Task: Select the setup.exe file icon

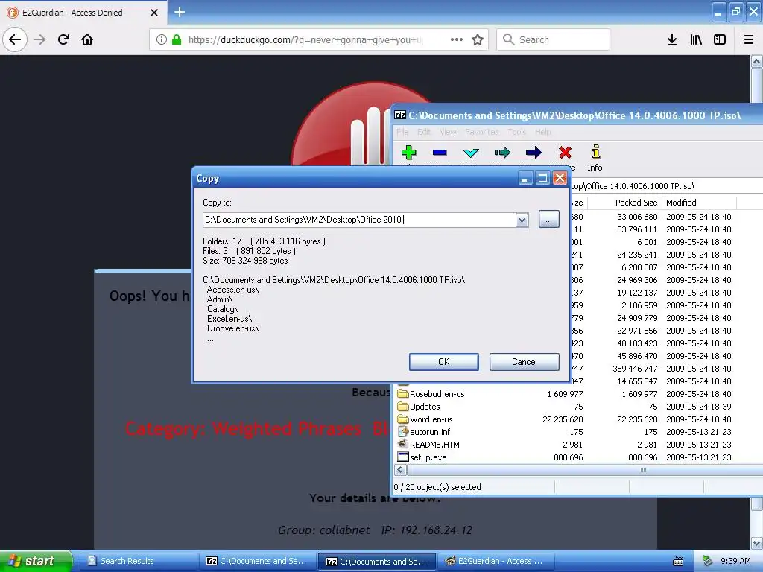Action: point(403,457)
